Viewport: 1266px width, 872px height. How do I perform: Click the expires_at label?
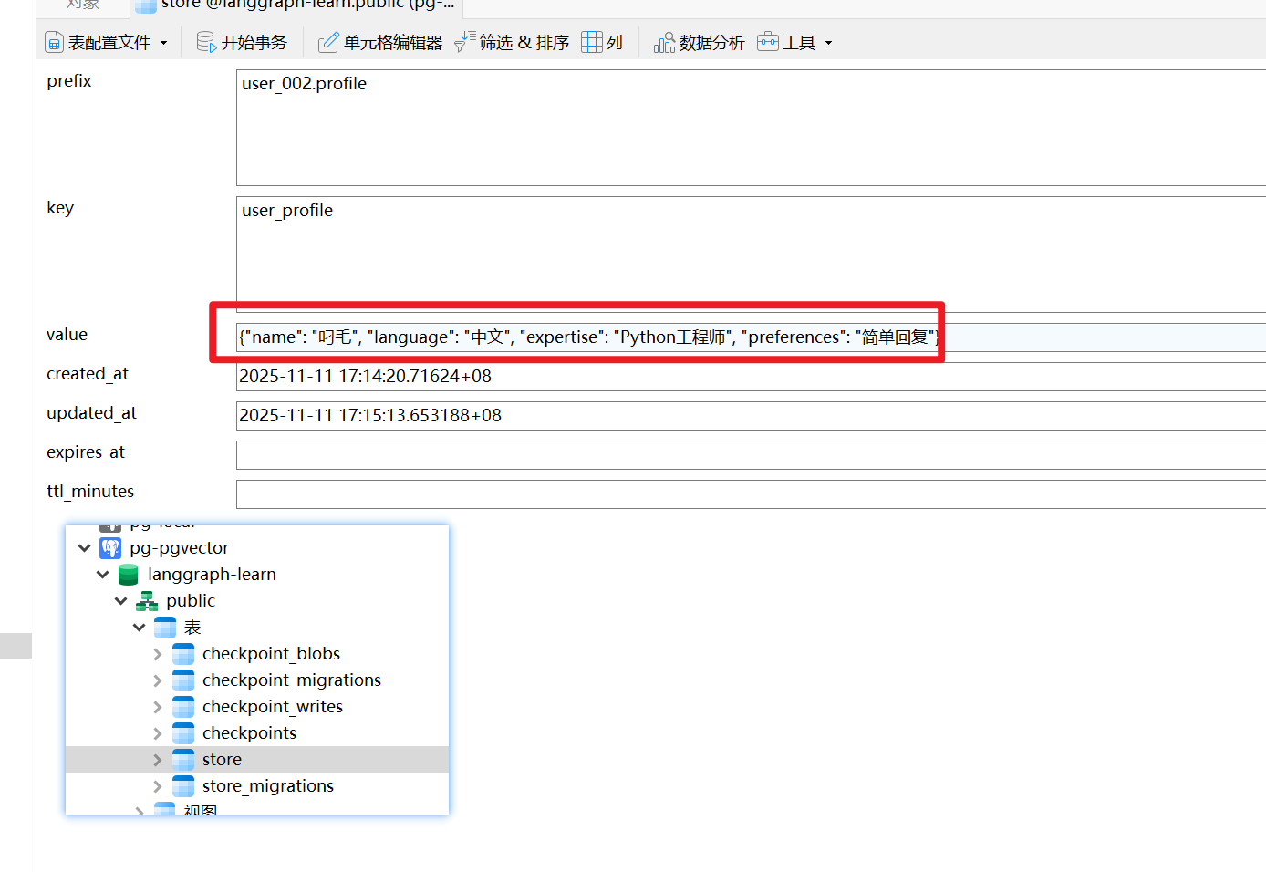coord(86,452)
